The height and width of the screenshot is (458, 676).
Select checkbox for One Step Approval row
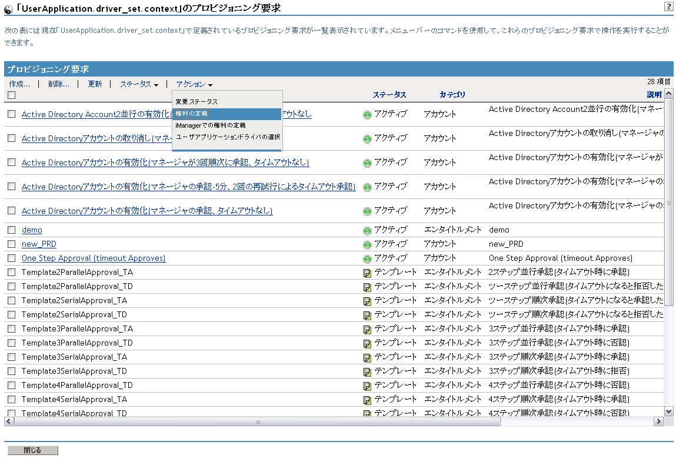coord(12,258)
